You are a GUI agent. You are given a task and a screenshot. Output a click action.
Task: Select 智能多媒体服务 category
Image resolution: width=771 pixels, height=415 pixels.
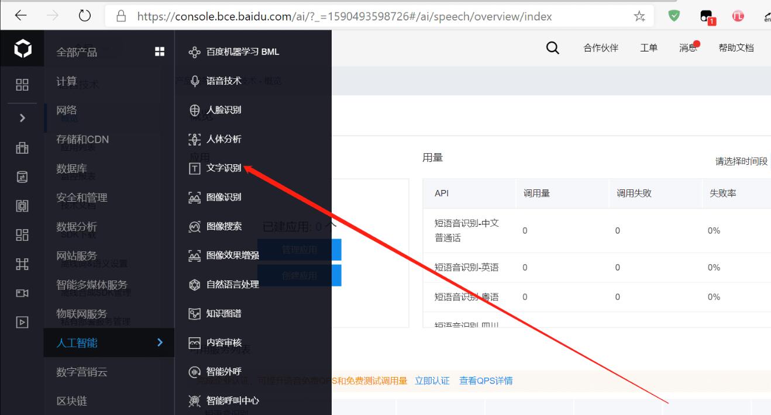tap(92, 285)
